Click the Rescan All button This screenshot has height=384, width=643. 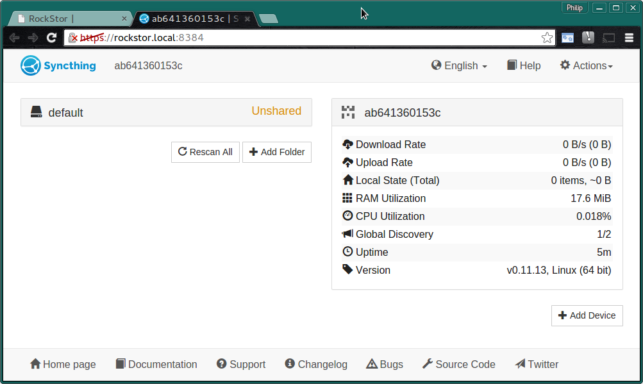[x=205, y=152]
